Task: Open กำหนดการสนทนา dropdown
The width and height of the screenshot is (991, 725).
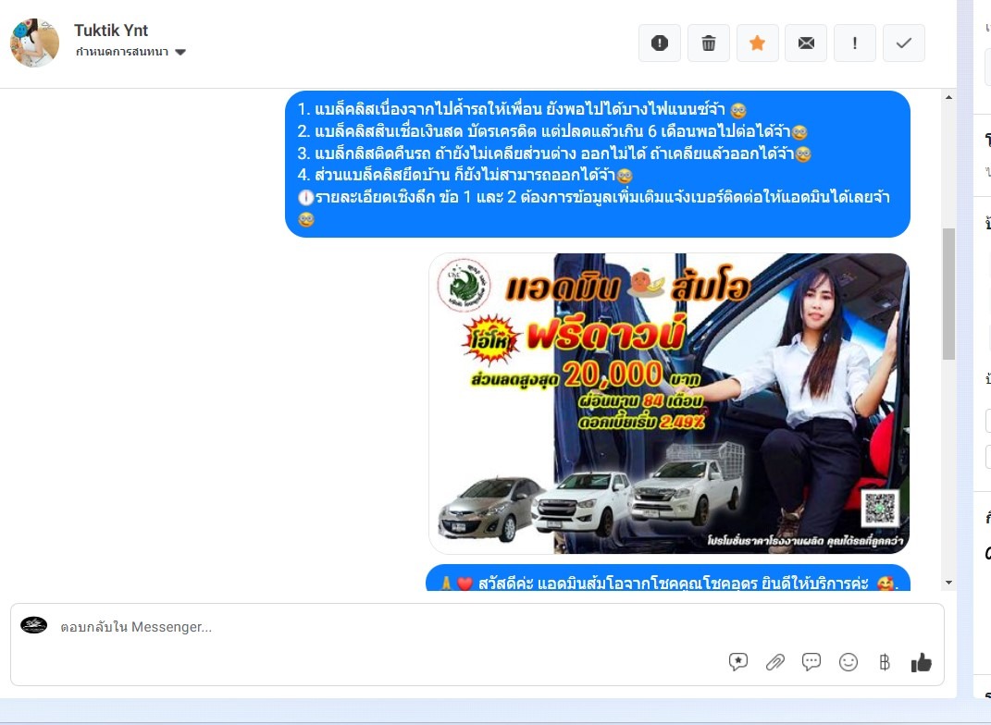Action: (x=130, y=52)
